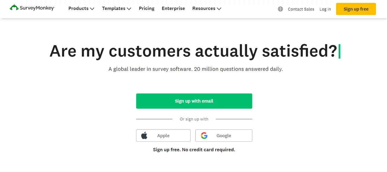This screenshot has width=387, height=172.
Task: Expand the Resources dropdown arrow
Action: pos(219,9)
